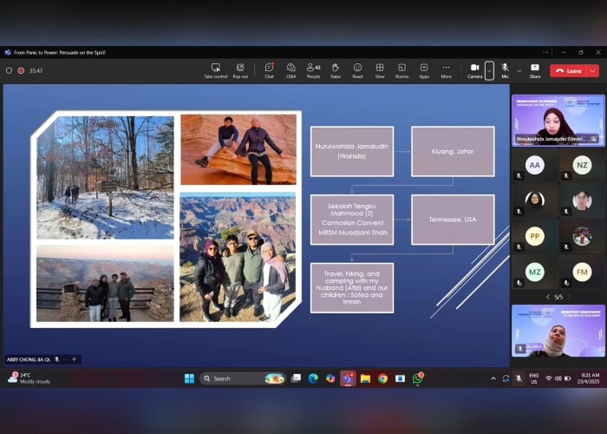
Task: Click the Share content button
Action: point(535,71)
